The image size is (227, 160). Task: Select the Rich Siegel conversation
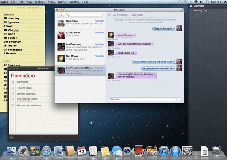point(81,23)
